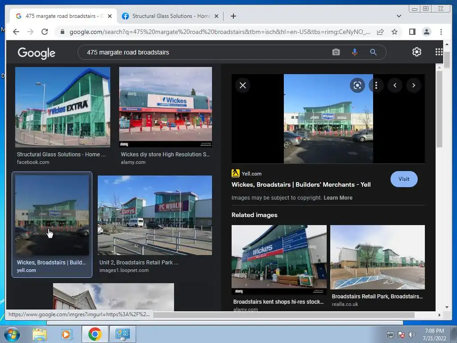Bookmark this page with the star icon

(x=395, y=32)
